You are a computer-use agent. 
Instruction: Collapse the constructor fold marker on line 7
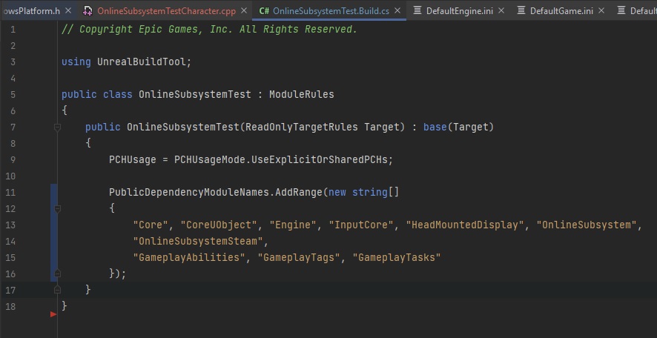[57, 127]
